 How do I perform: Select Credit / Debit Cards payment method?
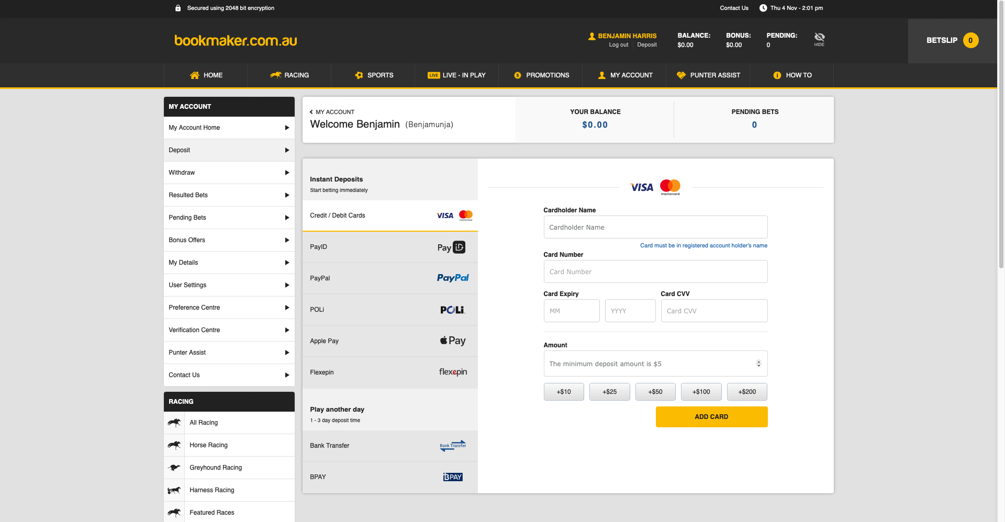tap(390, 215)
